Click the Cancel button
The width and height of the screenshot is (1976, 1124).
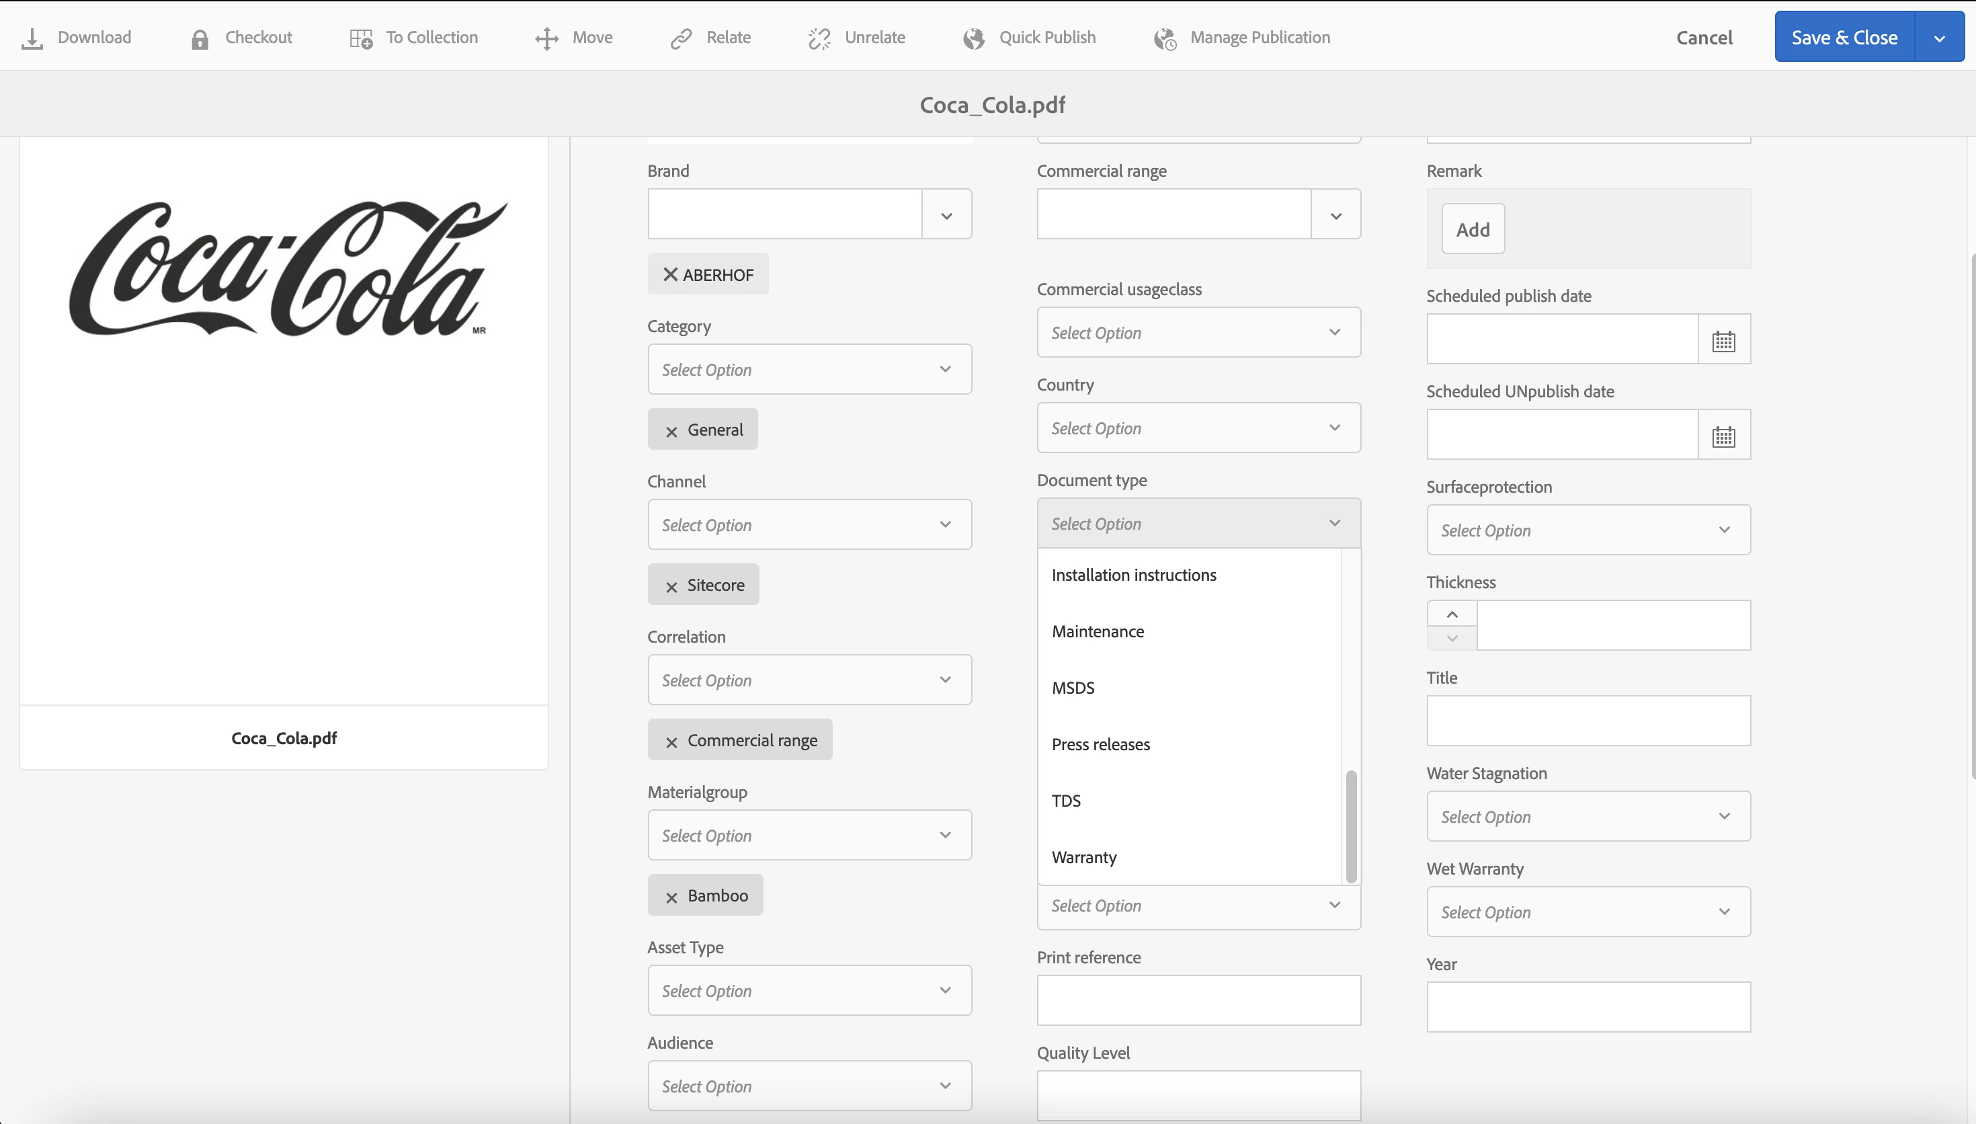1704,38
